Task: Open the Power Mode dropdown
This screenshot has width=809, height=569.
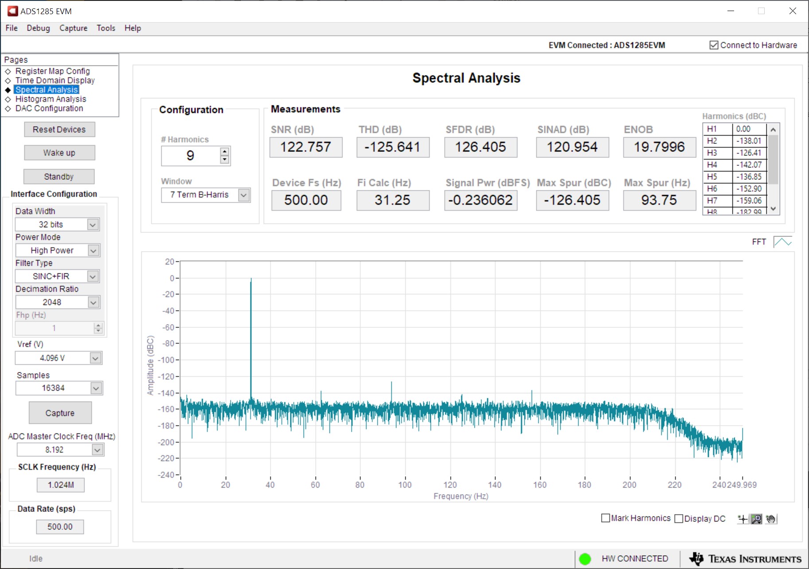Action: [93, 251]
